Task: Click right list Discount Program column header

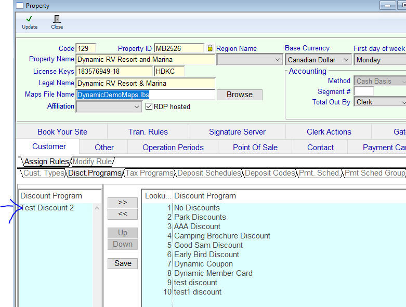Action: click(x=290, y=196)
